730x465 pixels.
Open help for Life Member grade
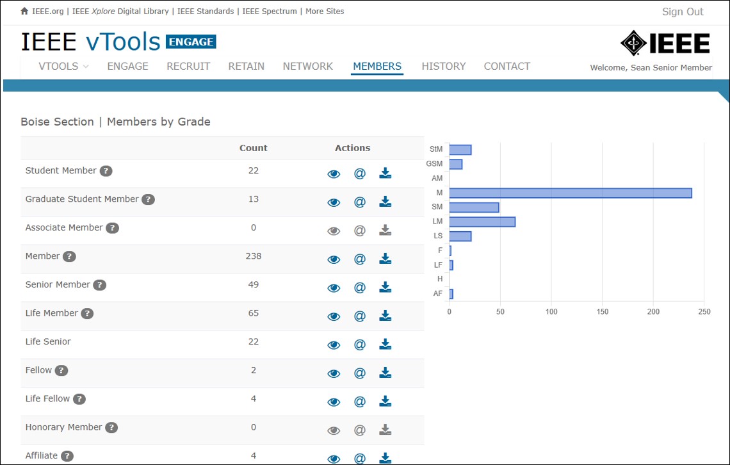[87, 313]
